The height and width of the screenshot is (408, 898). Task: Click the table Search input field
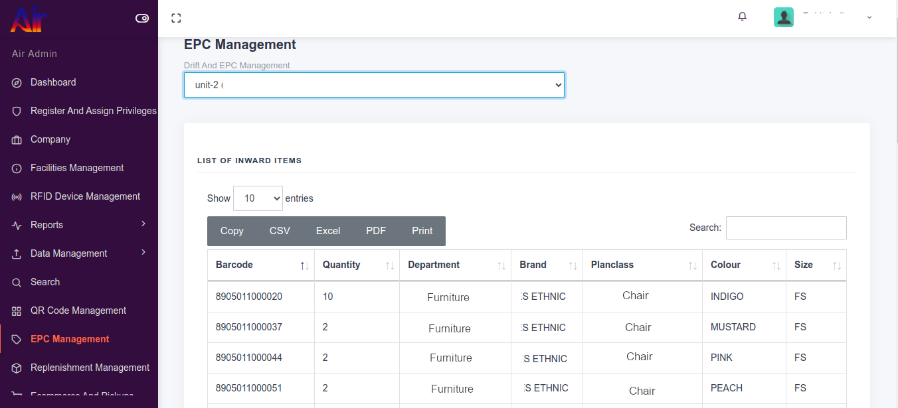pyautogui.click(x=786, y=228)
